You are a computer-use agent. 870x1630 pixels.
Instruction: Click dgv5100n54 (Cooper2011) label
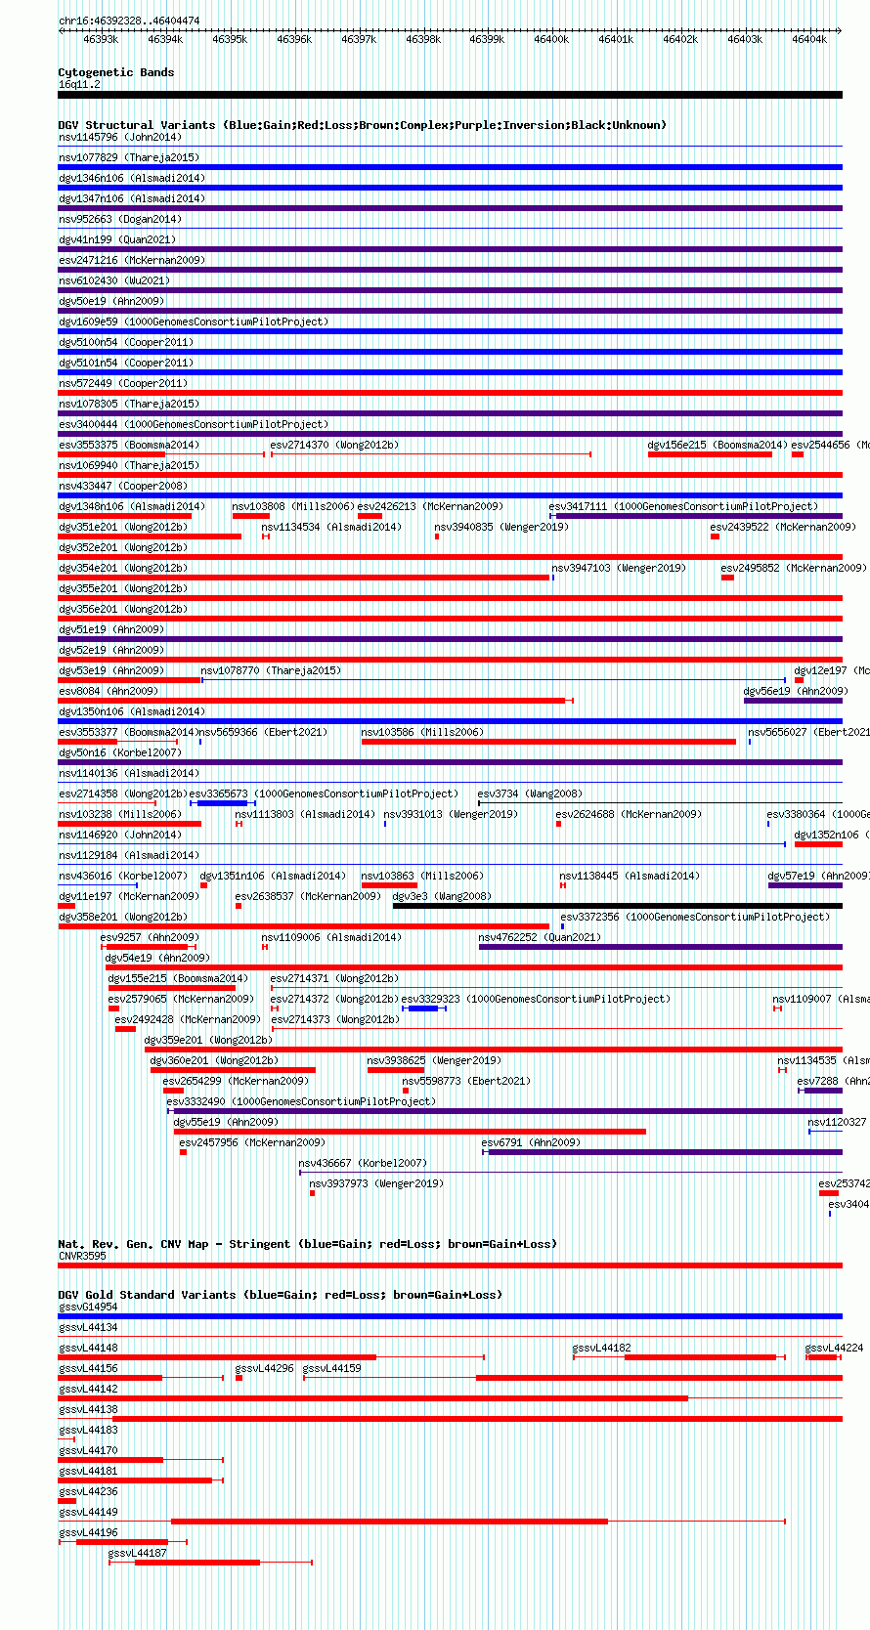coord(126,342)
